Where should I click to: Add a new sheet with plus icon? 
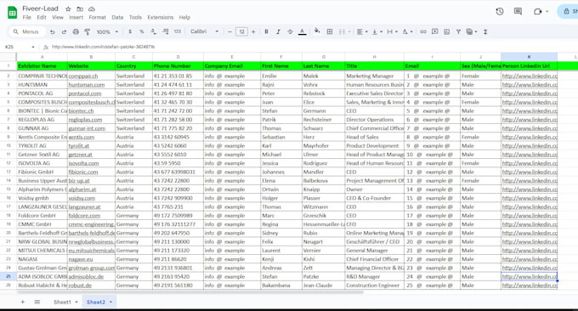22,302
